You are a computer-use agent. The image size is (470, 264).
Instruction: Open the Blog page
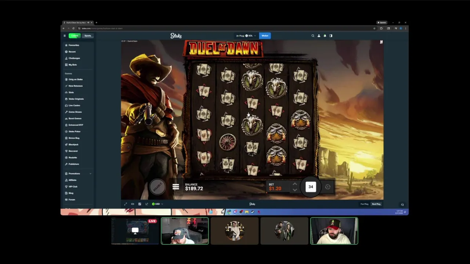point(69,193)
